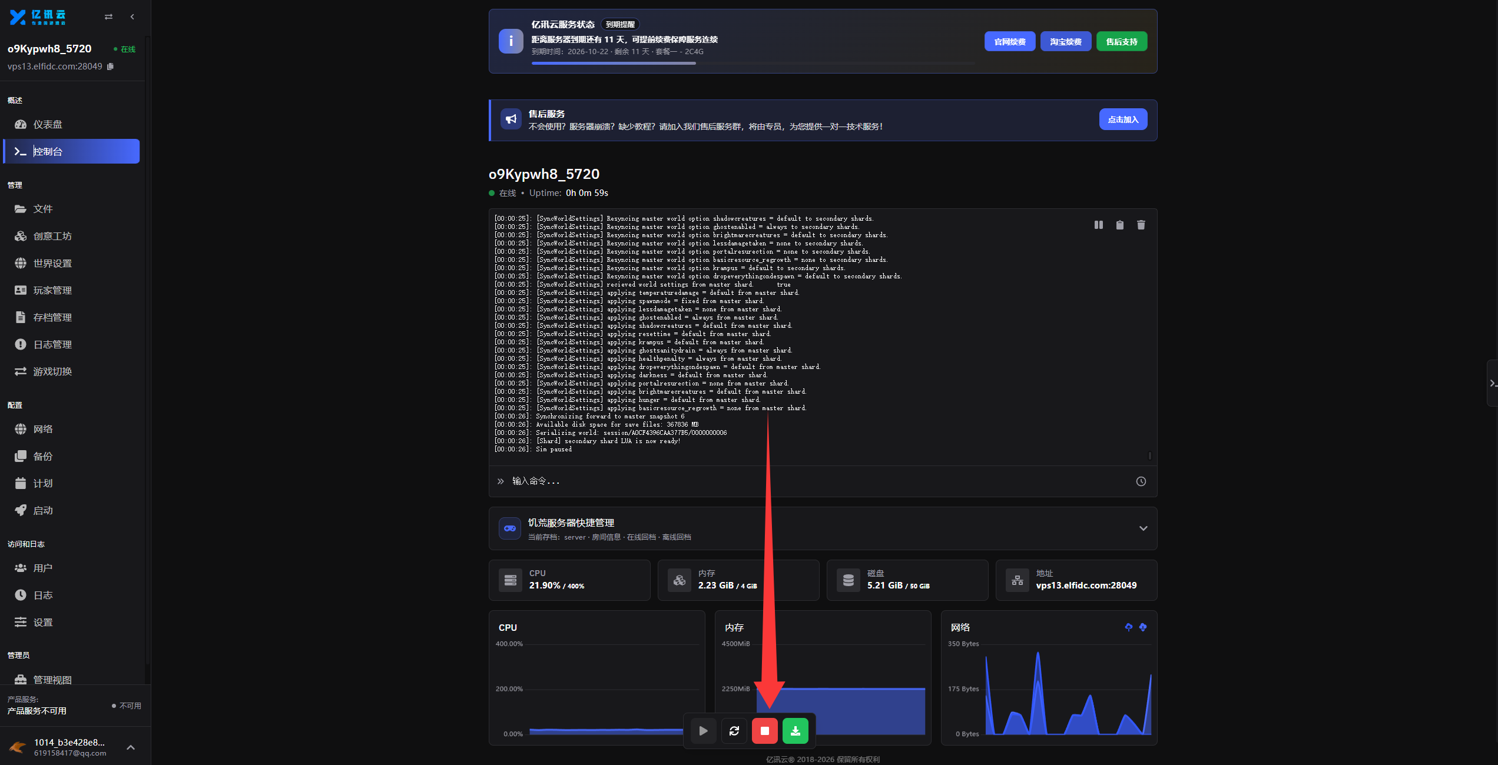Open 创意工坊 workshop page
1498x765 pixels.
(x=71, y=236)
